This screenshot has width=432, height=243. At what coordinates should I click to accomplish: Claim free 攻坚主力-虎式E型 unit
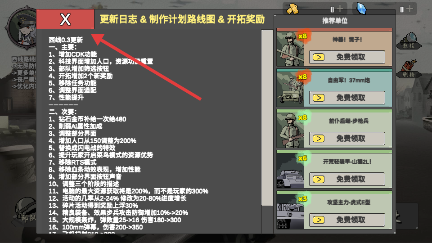coord(347,220)
